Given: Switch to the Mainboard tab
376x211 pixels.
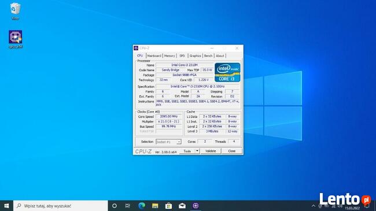Looking at the screenshot, I should [154, 55].
